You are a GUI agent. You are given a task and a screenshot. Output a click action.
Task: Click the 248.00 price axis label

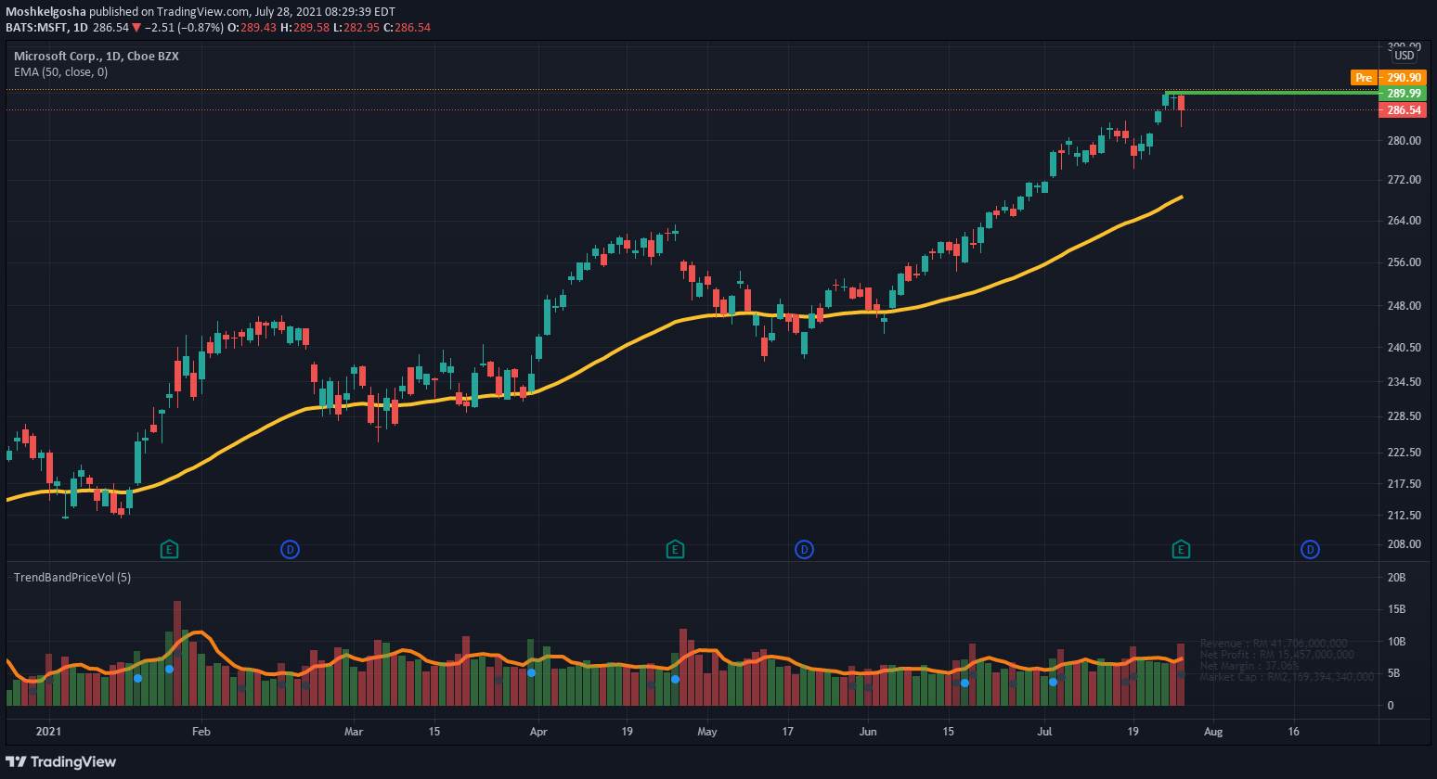(x=1404, y=306)
